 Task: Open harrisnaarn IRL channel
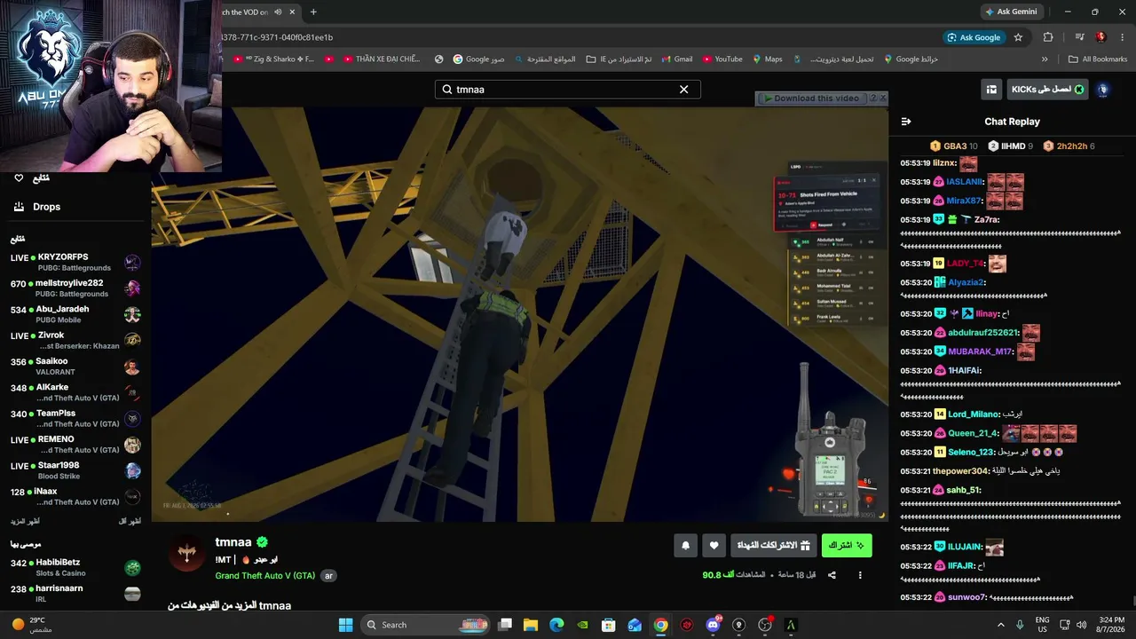click(x=75, y=594)
